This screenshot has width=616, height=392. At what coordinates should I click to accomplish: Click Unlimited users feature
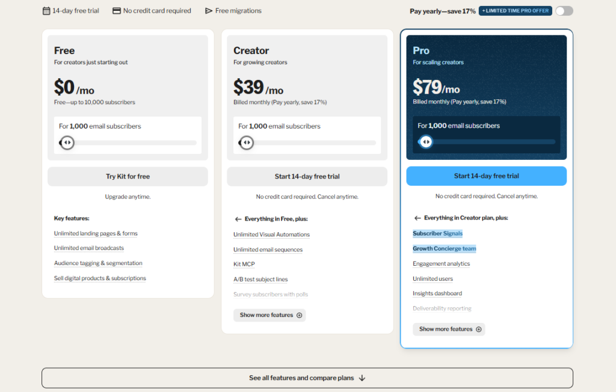433,278
